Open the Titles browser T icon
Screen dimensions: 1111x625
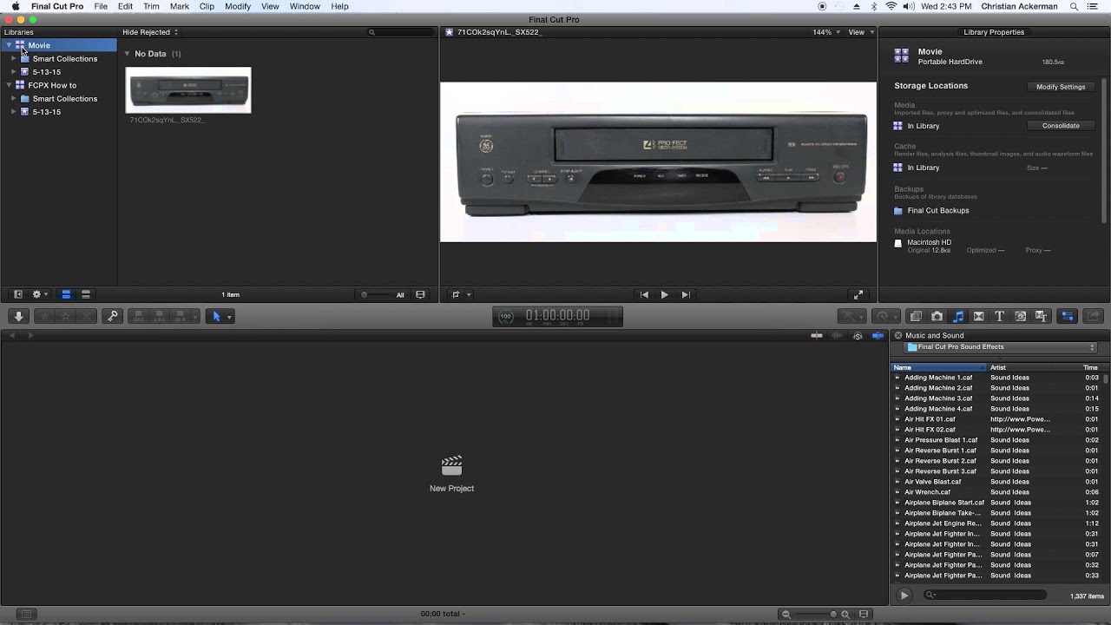pyautogui.click(x=999, y=317)
